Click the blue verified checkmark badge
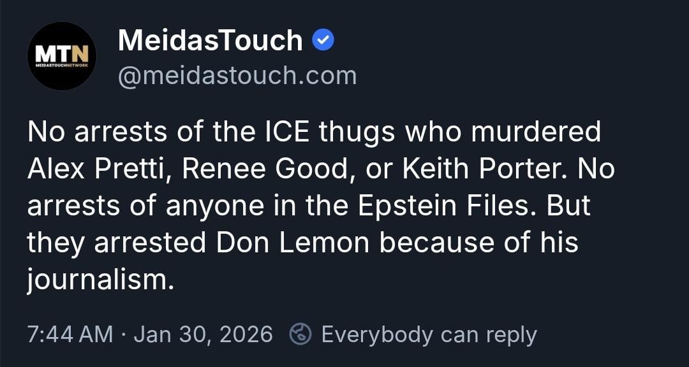Viewport: 689px width, 367px height. tap(323, 41)
